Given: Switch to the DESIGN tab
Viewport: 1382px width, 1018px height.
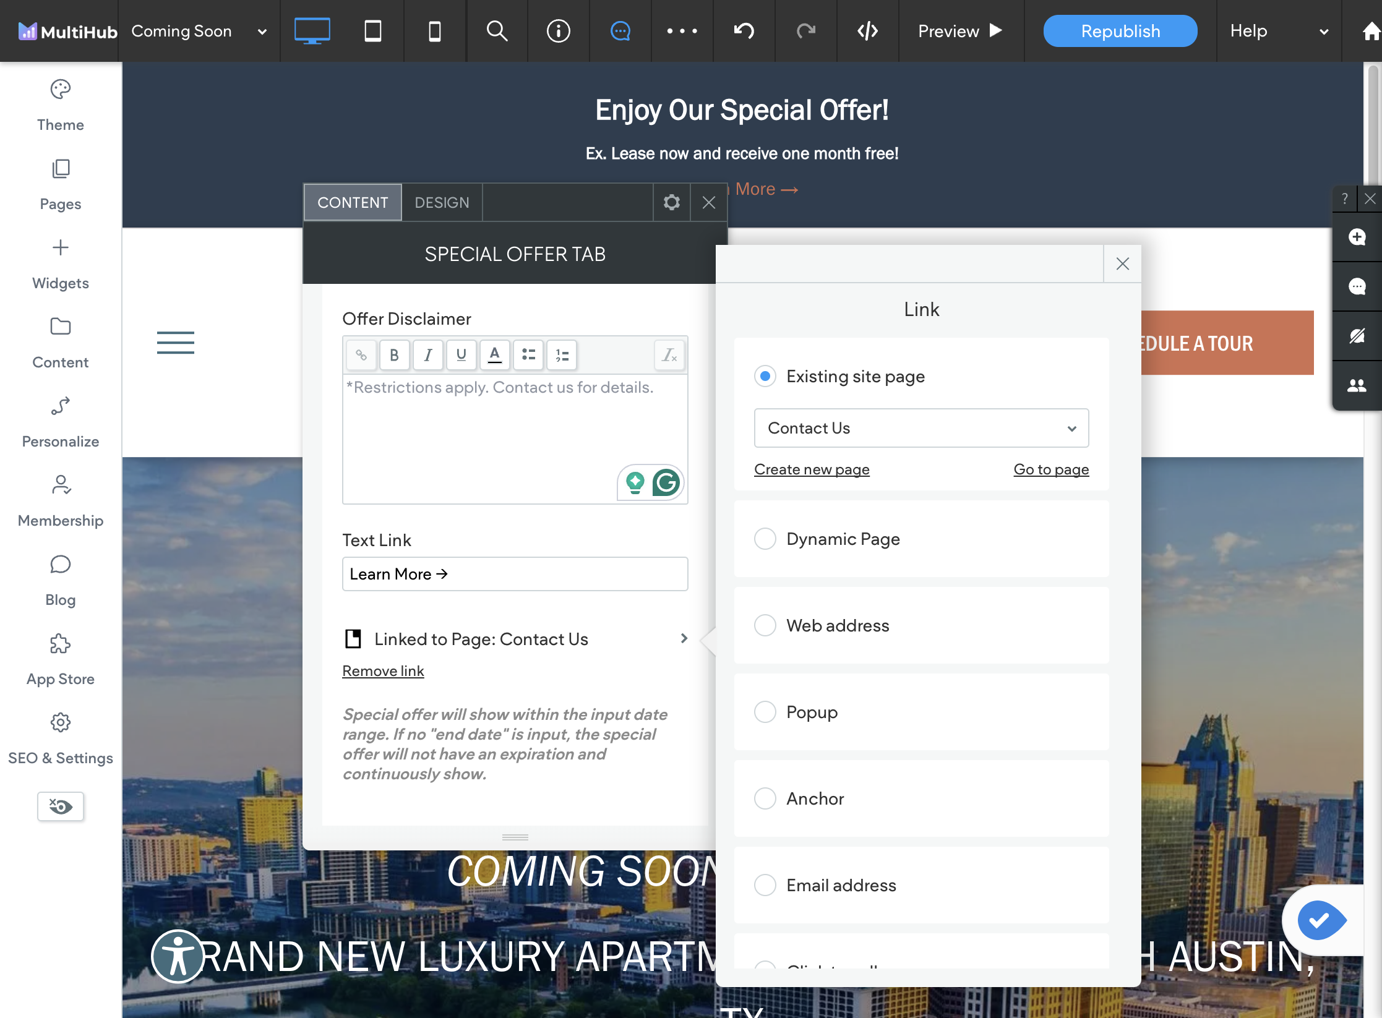Looking at the screenshot, I should click(442, 202).
